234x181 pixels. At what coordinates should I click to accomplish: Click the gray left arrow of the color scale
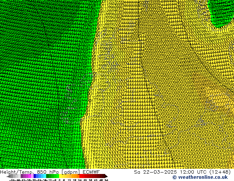tap(8, 177)
